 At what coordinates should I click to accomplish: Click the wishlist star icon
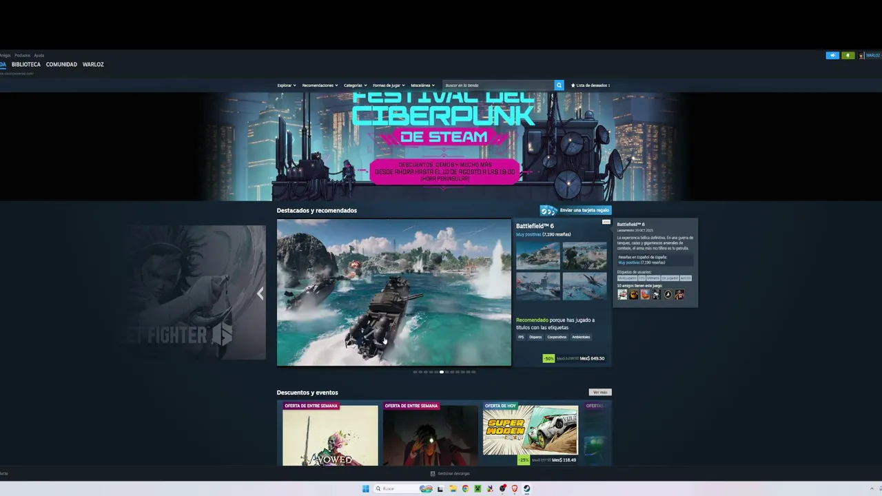(x=573, y=85)
